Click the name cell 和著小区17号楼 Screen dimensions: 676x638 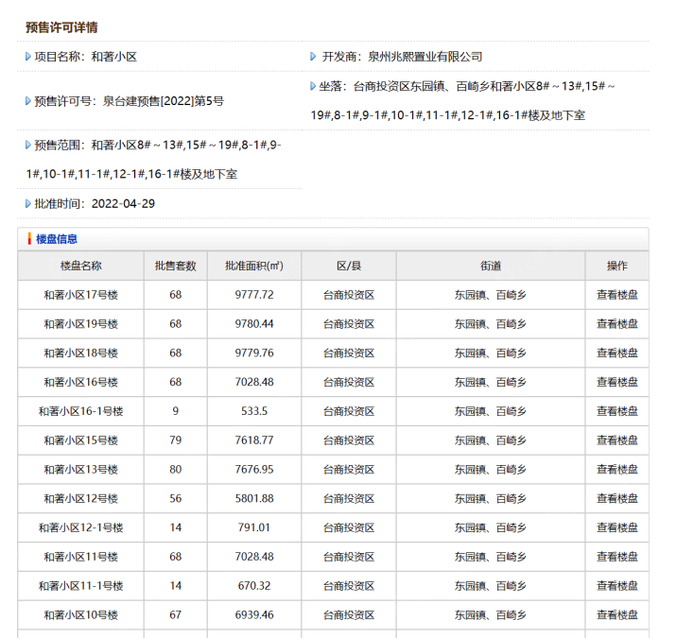[80, 295]
